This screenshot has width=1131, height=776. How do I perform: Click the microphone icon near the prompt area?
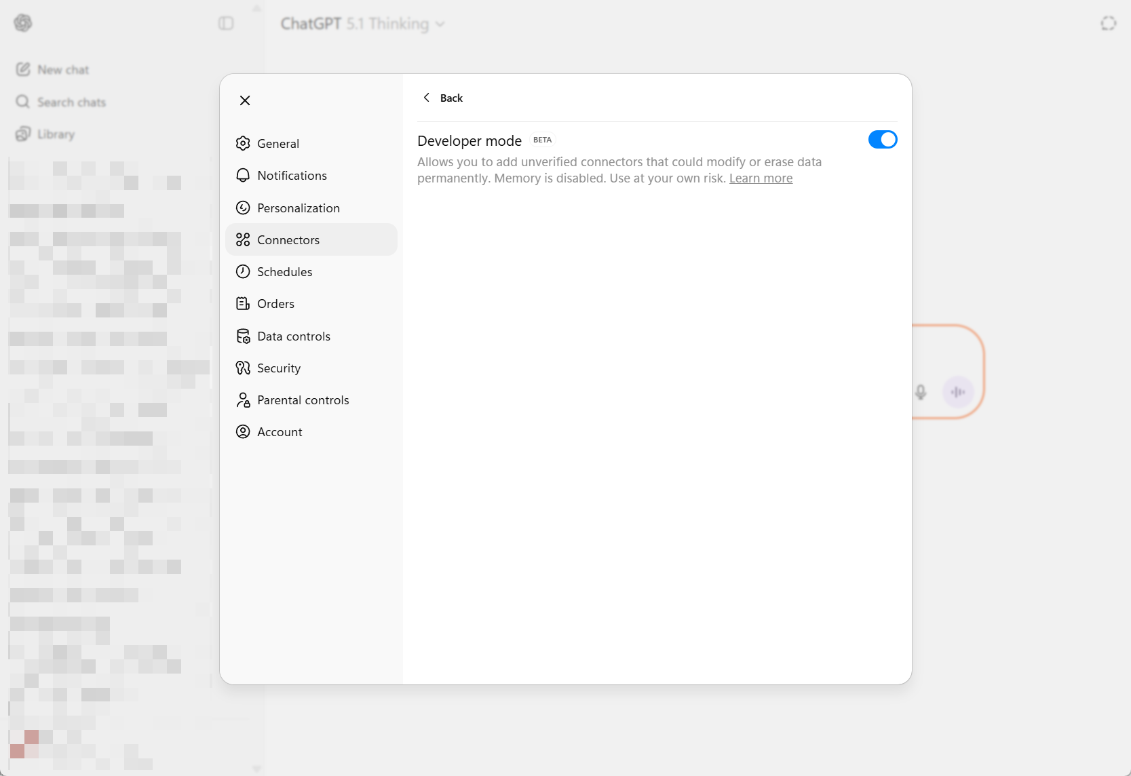921,392
